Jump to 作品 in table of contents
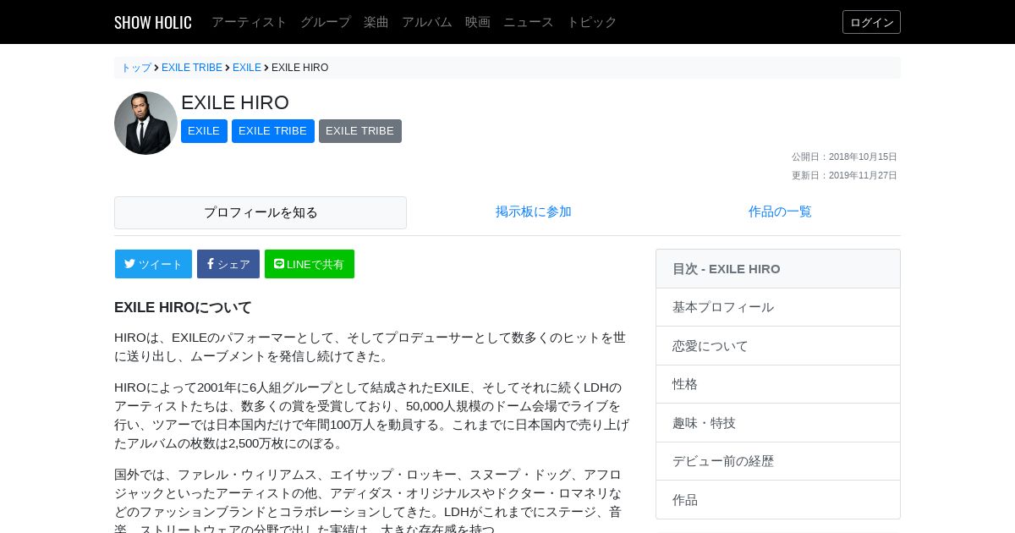The height and width of the screenshot is (533, 1015). coord(778,500)
